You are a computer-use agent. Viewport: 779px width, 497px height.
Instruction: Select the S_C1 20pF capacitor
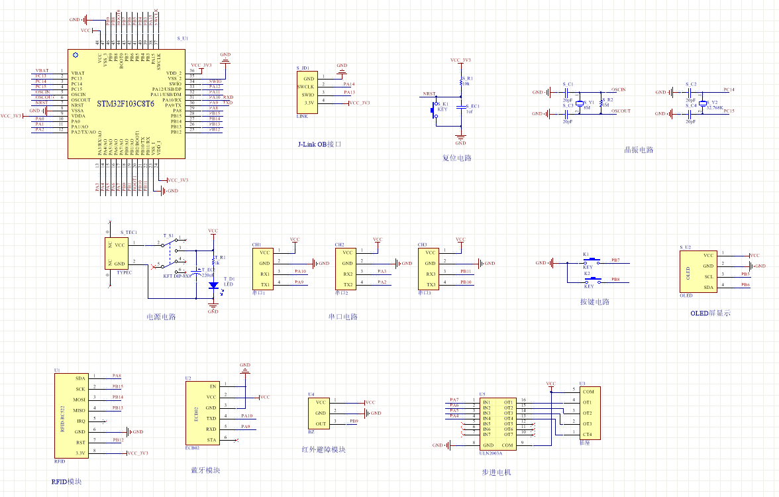[567, 92]
